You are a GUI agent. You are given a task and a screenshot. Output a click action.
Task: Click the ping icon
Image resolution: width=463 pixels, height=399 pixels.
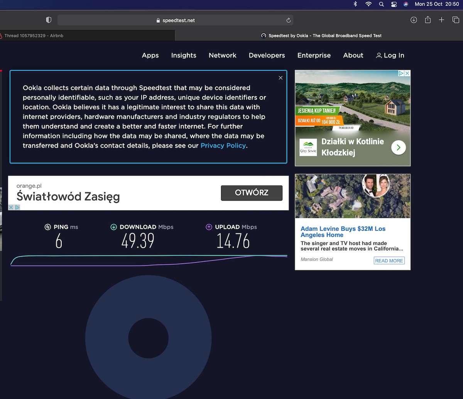(x=48, y=227)
